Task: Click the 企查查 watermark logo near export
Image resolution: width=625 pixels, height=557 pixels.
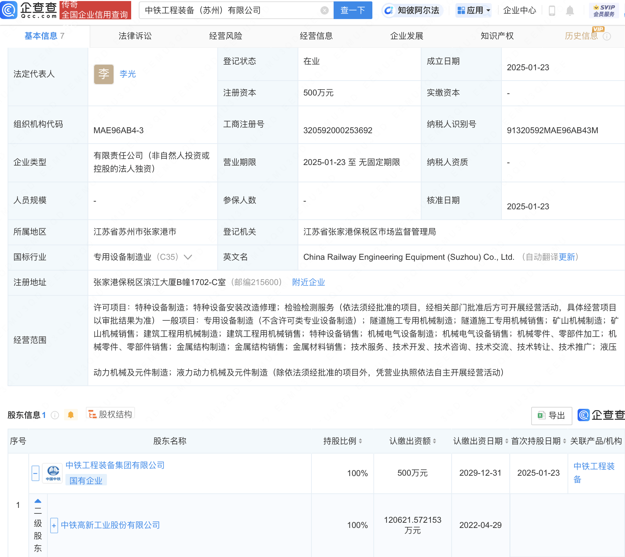Action: [x=601, y=415]
